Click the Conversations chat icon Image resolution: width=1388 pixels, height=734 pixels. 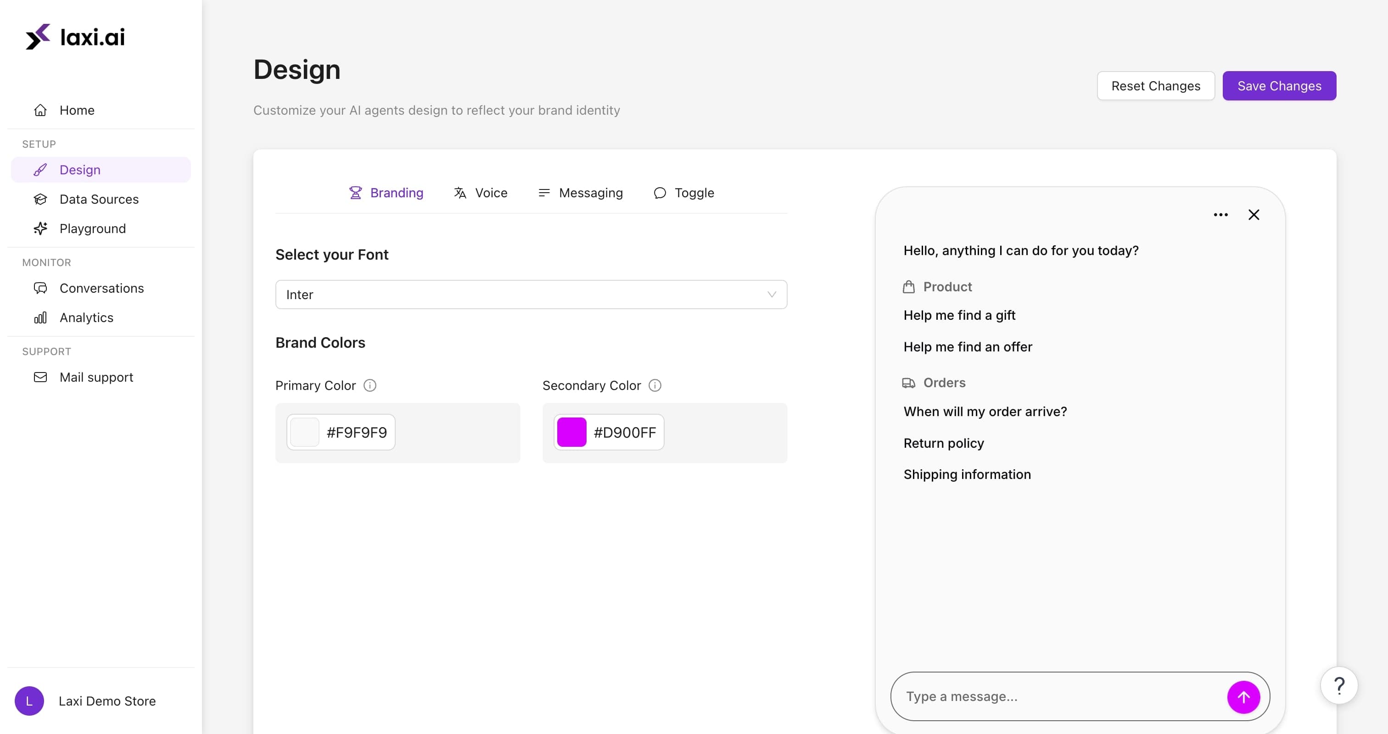(40, 288)
